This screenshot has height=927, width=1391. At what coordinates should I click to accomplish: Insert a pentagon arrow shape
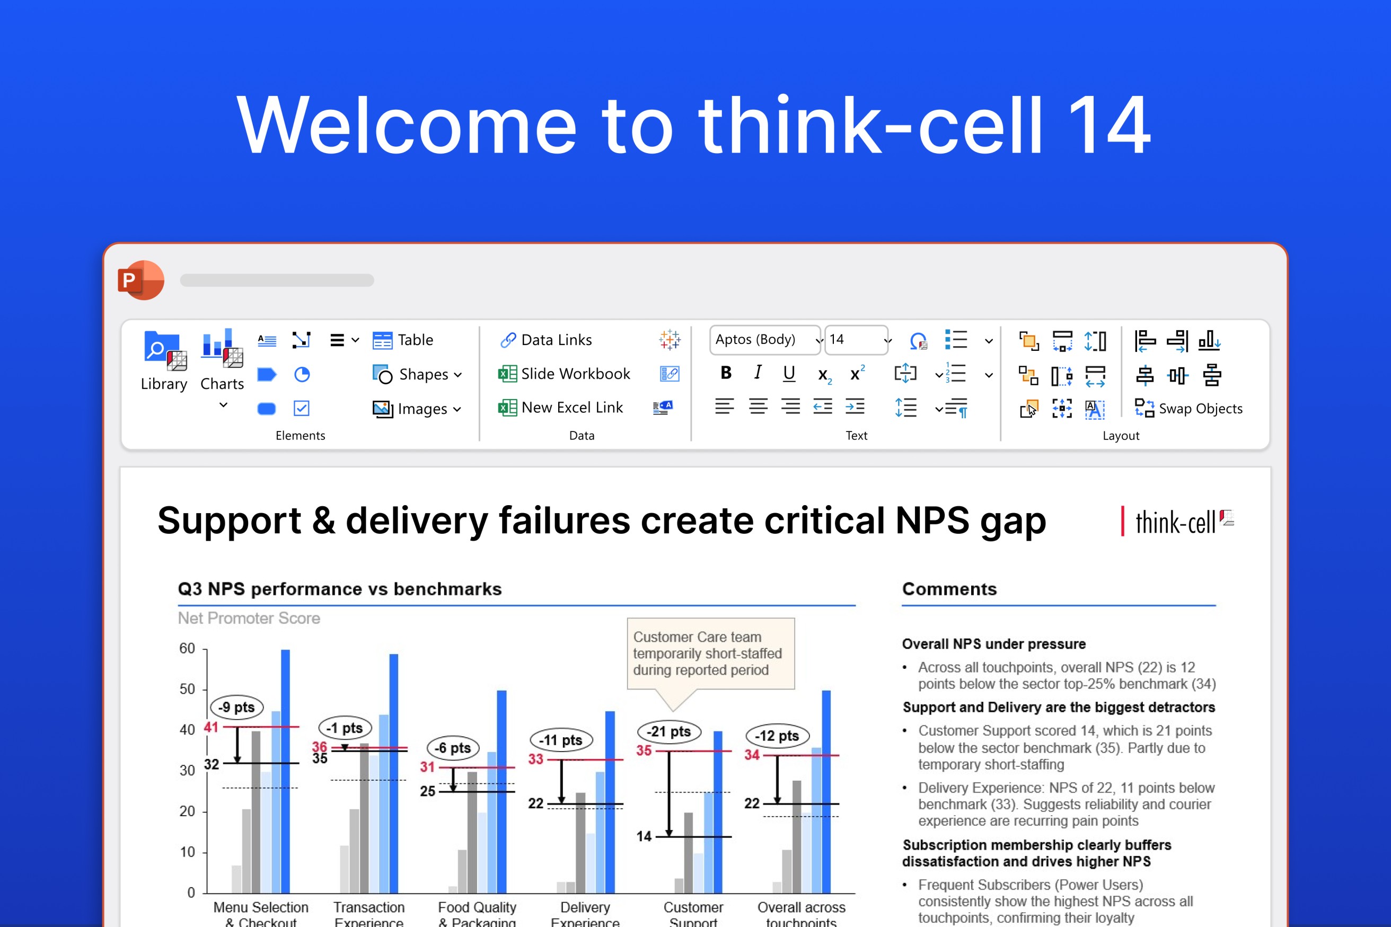click(267, 374)
